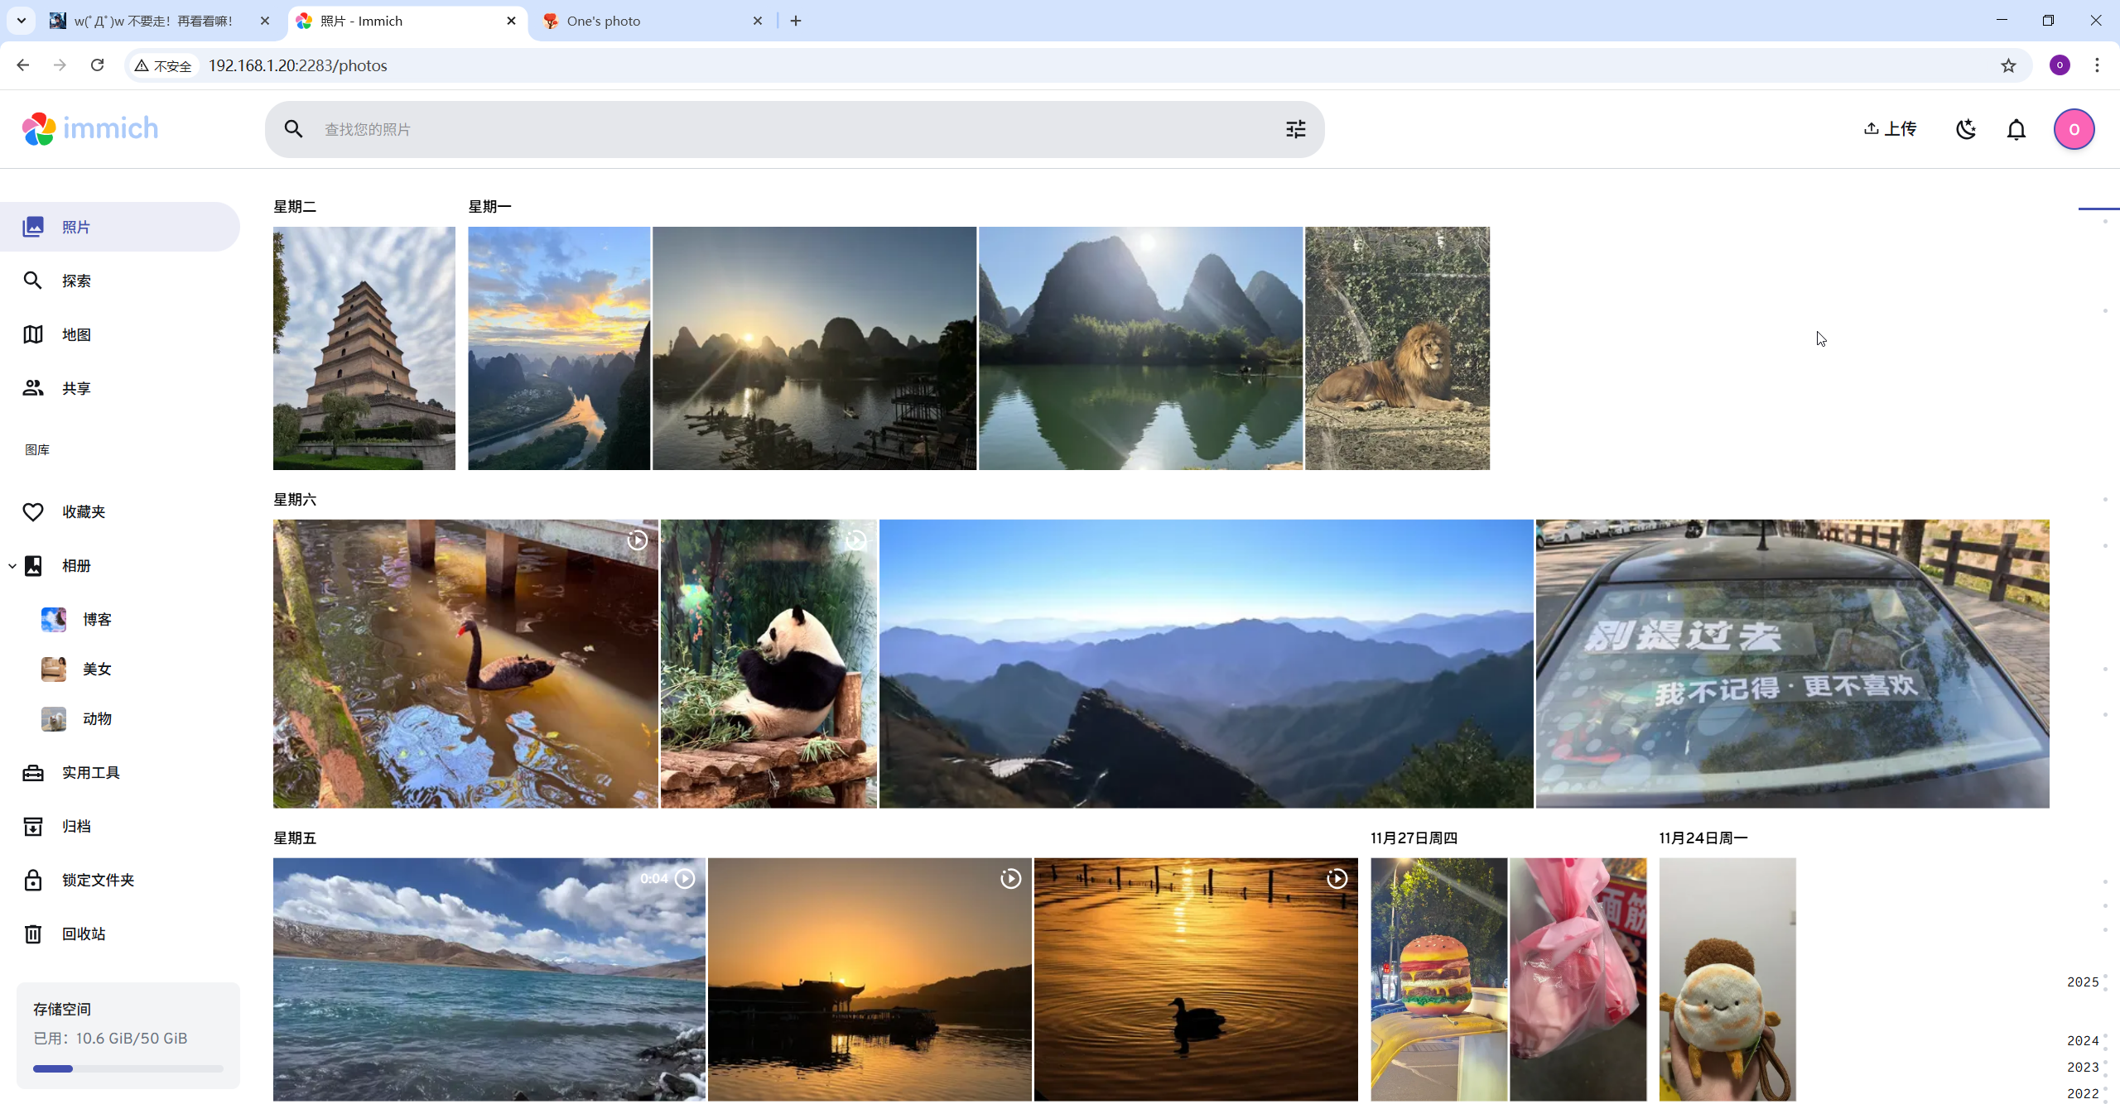The height and width of the screenshot is (1104, 2120).
Task: Open the search filter options icon
Action: pyautogui.click(x=1295, y=129)
